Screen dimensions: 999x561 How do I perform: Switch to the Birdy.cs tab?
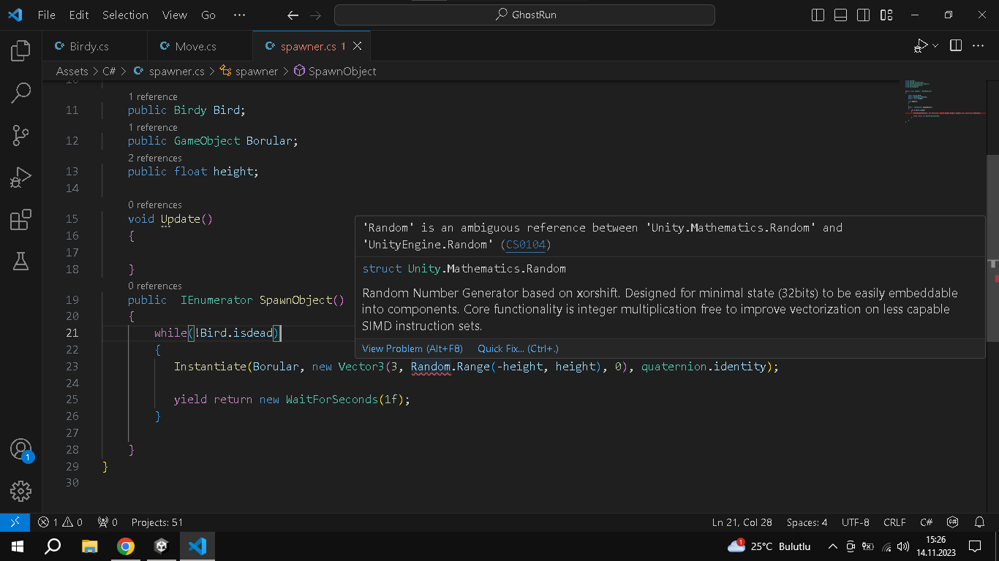89,46
